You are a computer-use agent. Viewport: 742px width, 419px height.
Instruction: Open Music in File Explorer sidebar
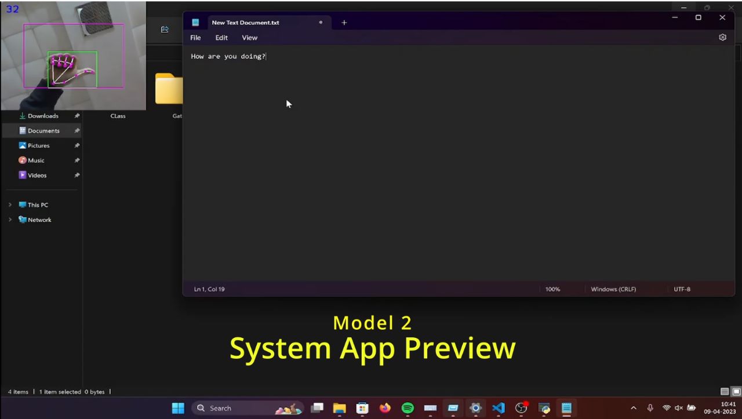click(35, 161)
